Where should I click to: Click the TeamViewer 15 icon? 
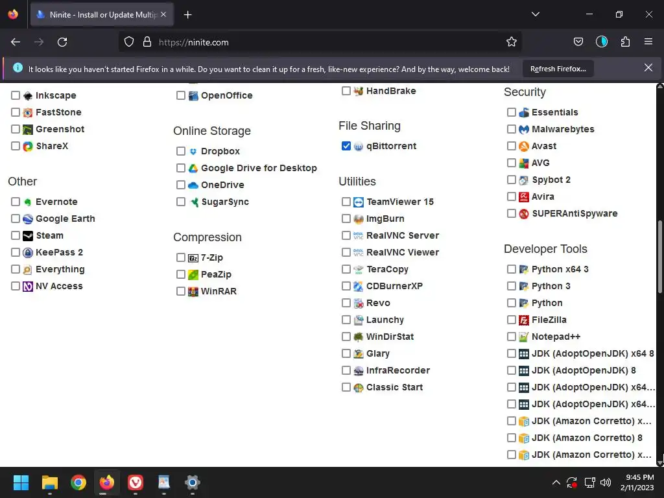tap(359, 202)
